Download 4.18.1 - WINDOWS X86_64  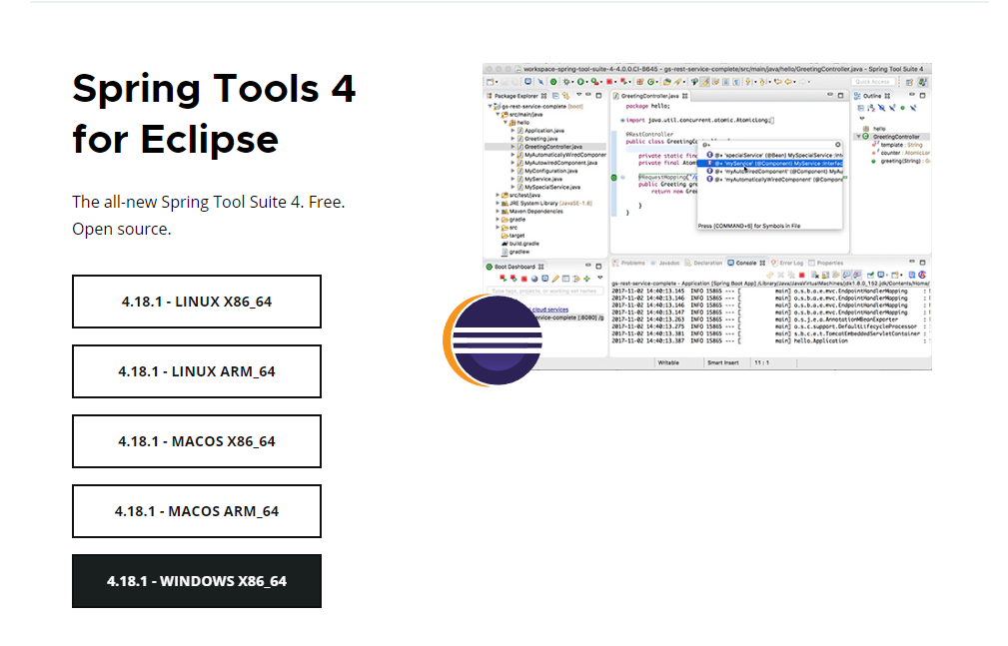pyautogui.click(x=197, y=581)
